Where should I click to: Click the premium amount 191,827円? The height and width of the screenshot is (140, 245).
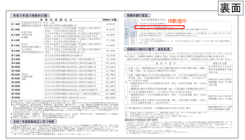pos(110,82)
